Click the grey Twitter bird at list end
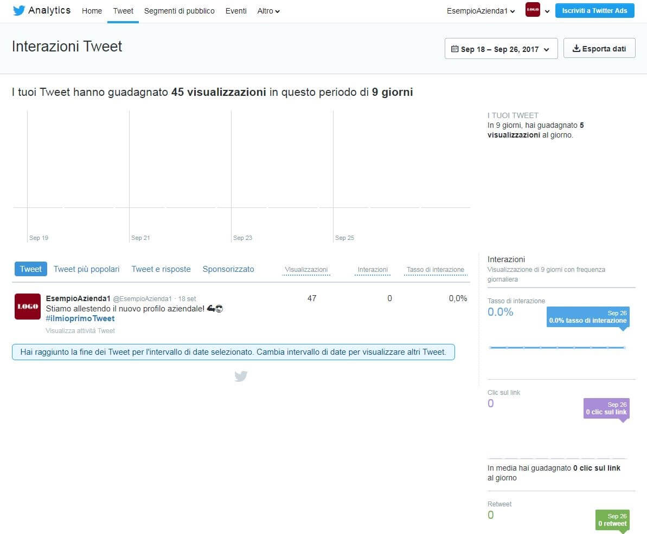 coord(241,376)
